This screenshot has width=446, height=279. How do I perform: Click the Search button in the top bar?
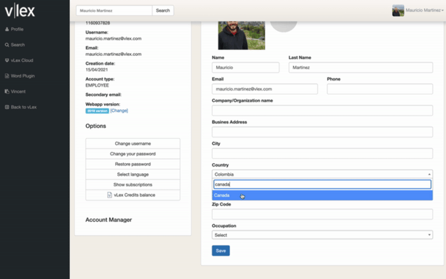[163, 11]
